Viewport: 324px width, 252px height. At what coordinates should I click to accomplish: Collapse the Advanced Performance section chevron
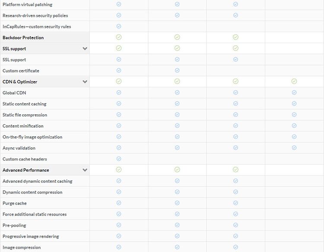85,170
